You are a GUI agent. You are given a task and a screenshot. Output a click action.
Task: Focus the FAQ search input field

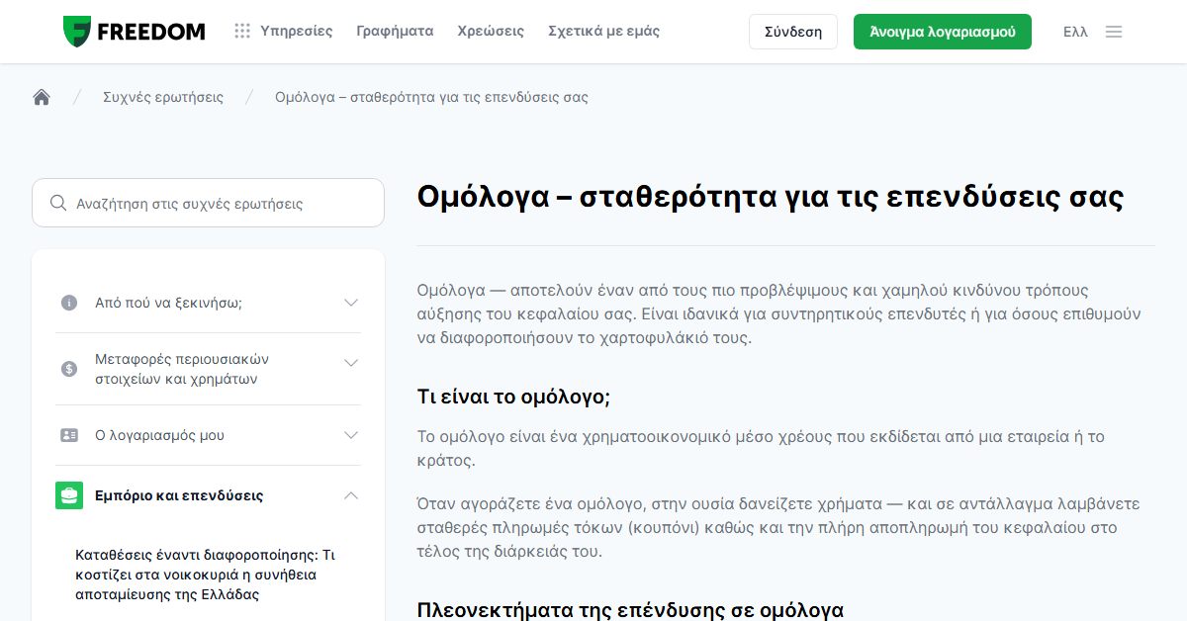[208, 203]
